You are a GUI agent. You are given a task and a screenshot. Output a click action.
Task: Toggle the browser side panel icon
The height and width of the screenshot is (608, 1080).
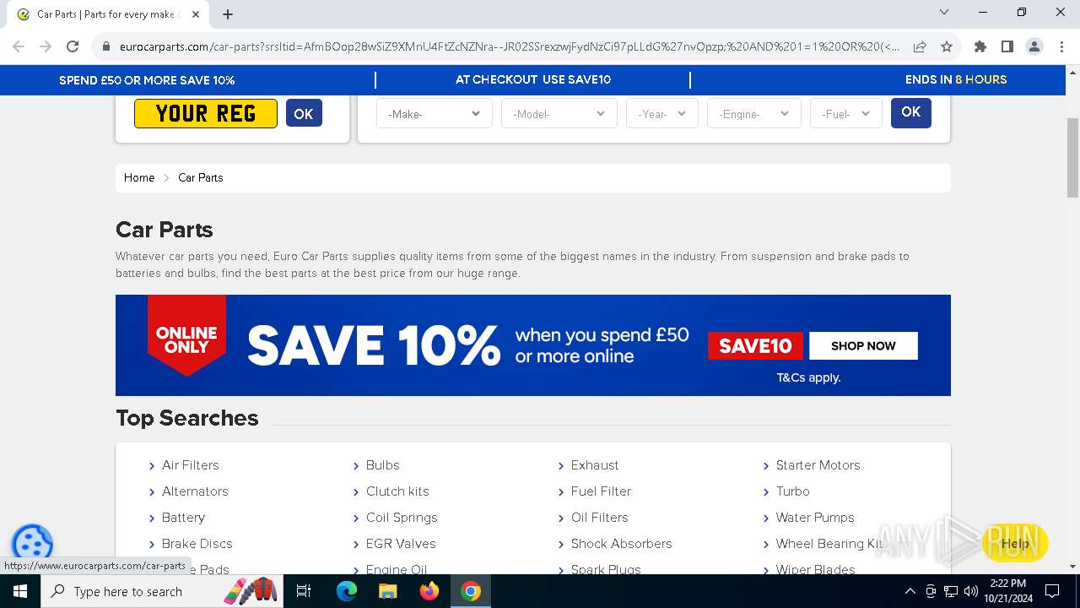tap(1007, 46)
